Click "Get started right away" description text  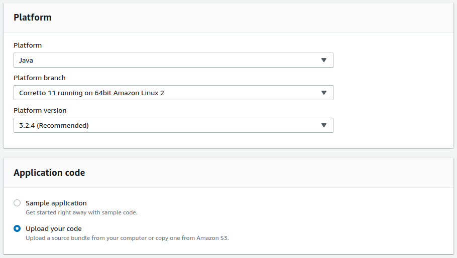click(81, 212)
